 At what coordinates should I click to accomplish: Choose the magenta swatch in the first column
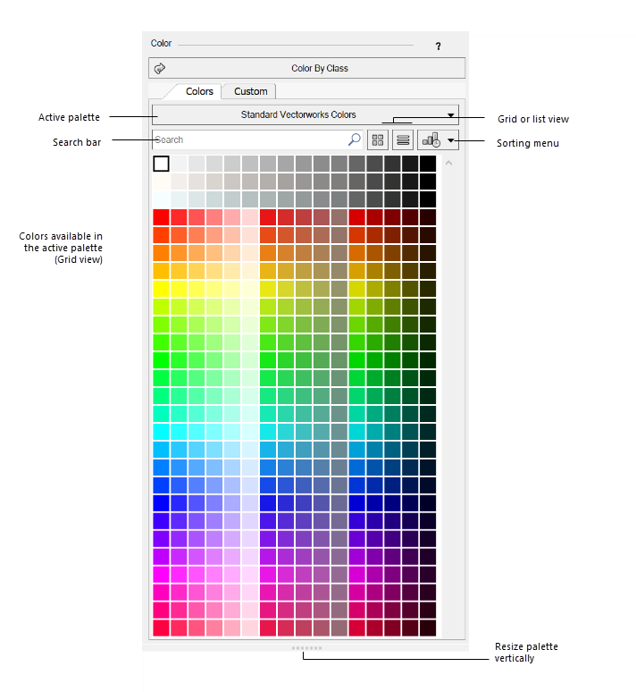[161, 574]
